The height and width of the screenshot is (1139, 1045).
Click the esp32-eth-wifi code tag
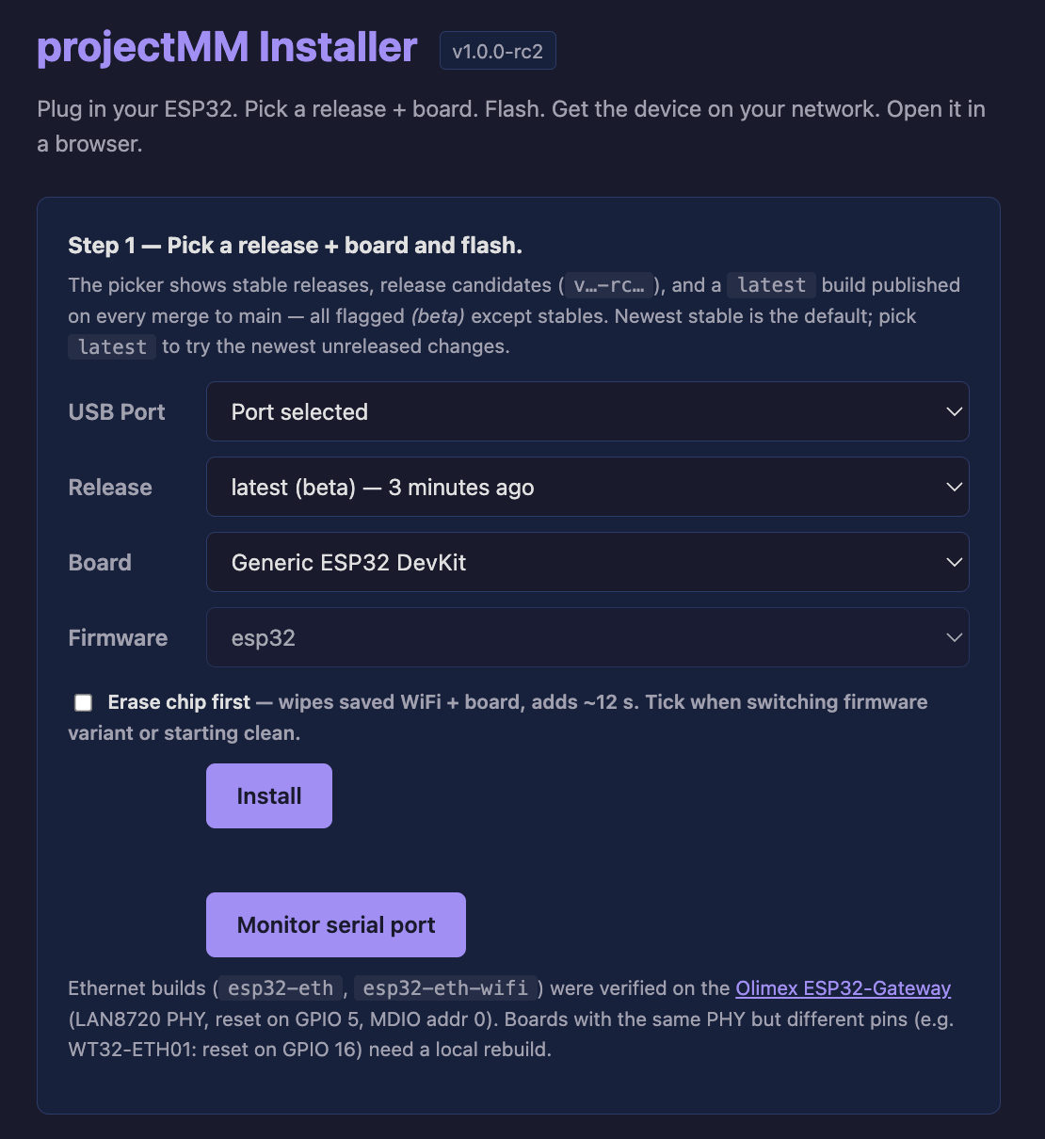445,988
